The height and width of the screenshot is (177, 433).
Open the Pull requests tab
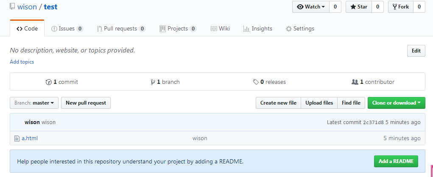[121, 29]
